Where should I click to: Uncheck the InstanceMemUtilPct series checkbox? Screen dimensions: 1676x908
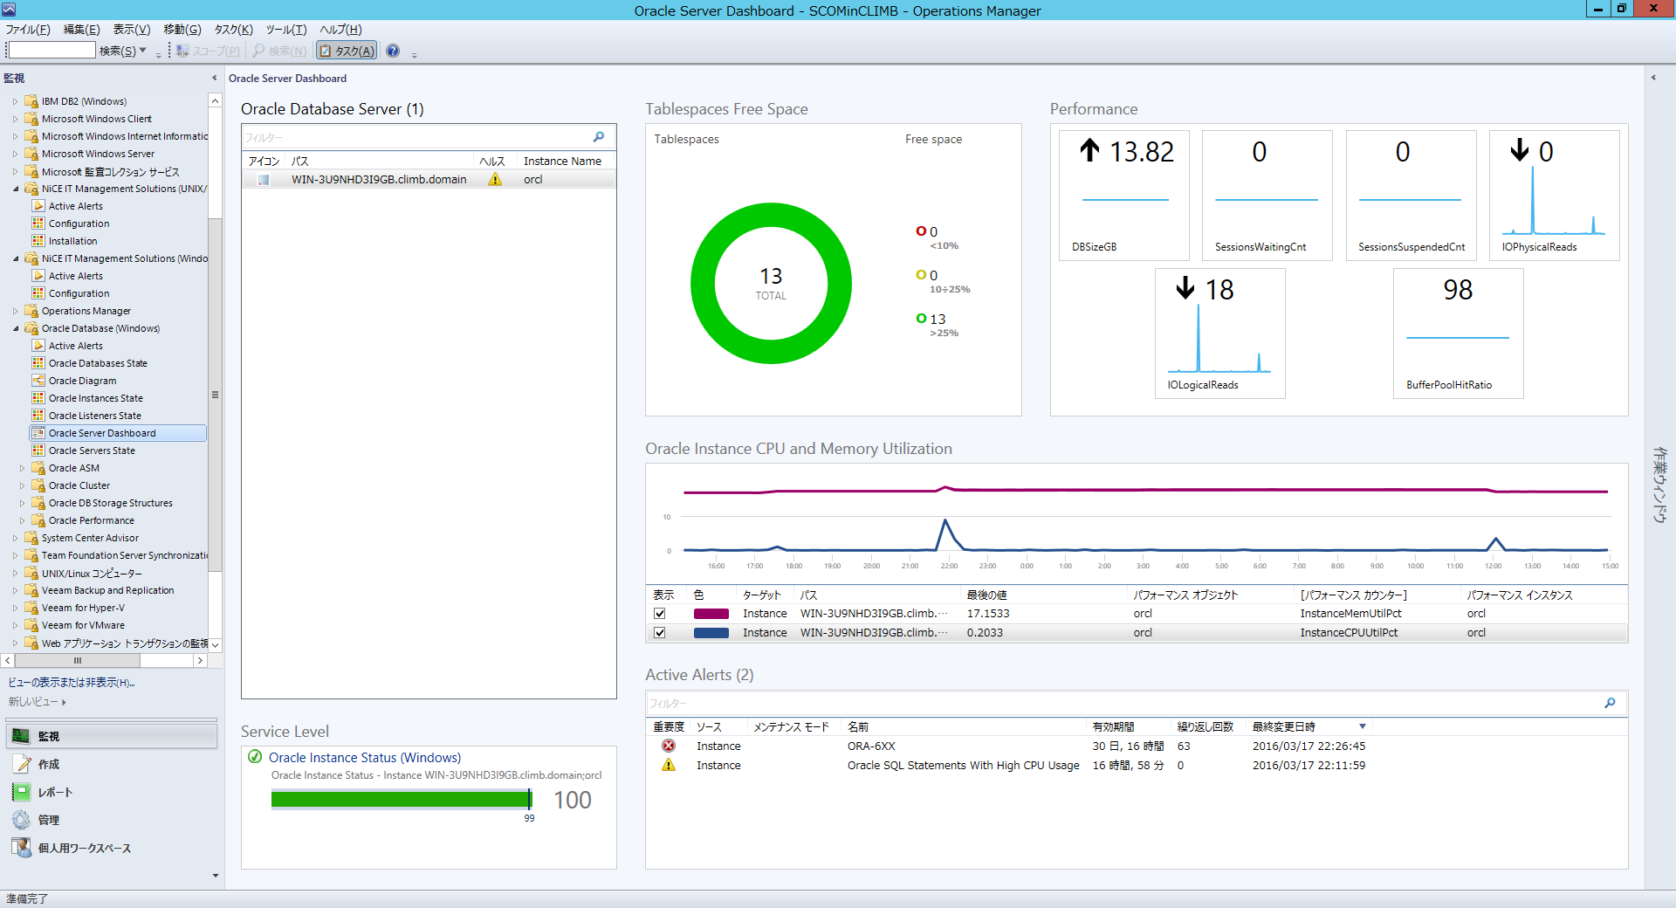click(x=660, y=614)
